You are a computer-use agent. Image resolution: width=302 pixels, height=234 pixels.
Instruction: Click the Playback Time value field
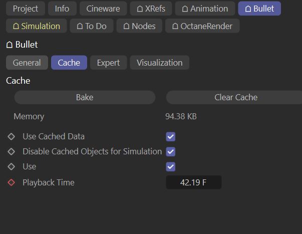[x=193, y=182]
